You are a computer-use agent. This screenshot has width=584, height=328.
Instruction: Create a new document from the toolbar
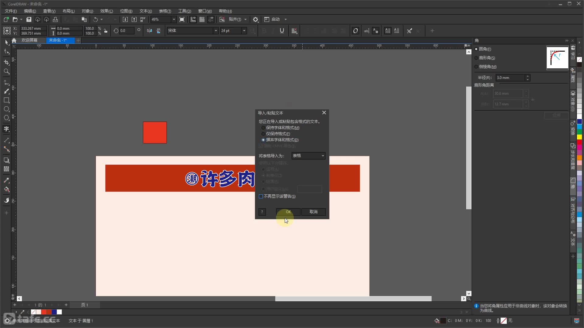6,19
